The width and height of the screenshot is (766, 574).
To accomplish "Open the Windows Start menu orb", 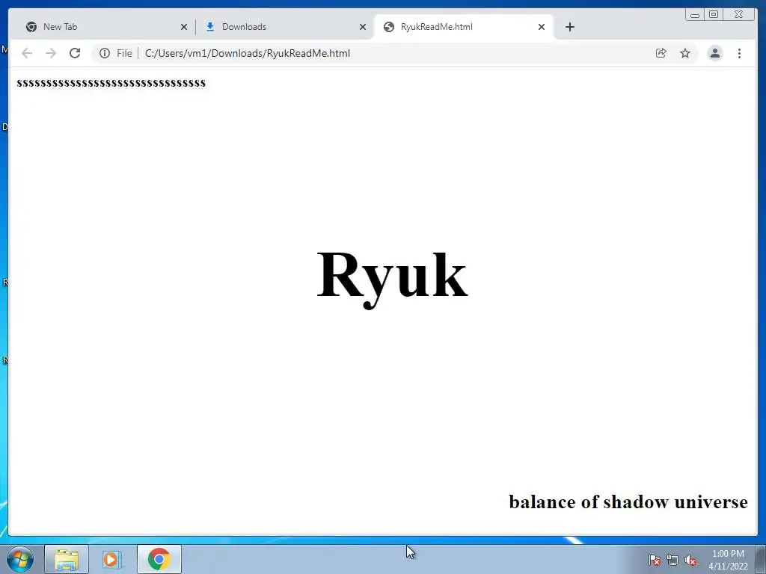I will 20,559.
